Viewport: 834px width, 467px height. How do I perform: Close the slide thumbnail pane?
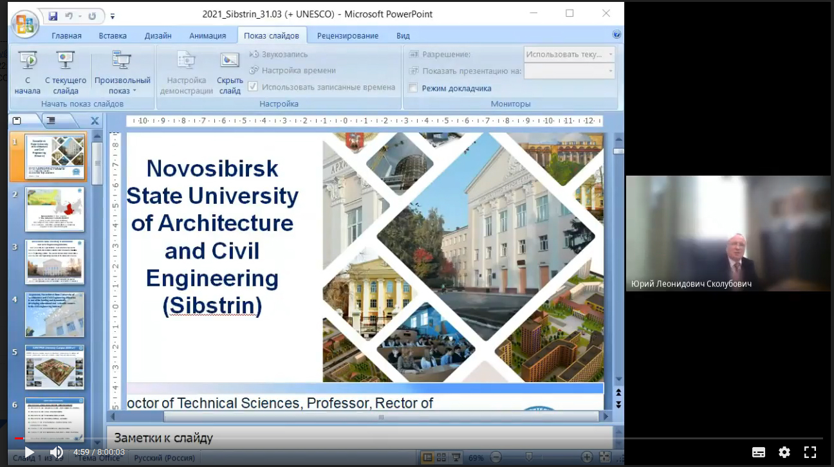click(95, 120)
